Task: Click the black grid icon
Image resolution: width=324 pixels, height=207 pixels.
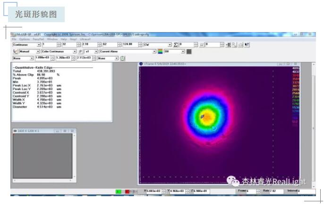Action: pyautogui.click(x=189, y=51)
